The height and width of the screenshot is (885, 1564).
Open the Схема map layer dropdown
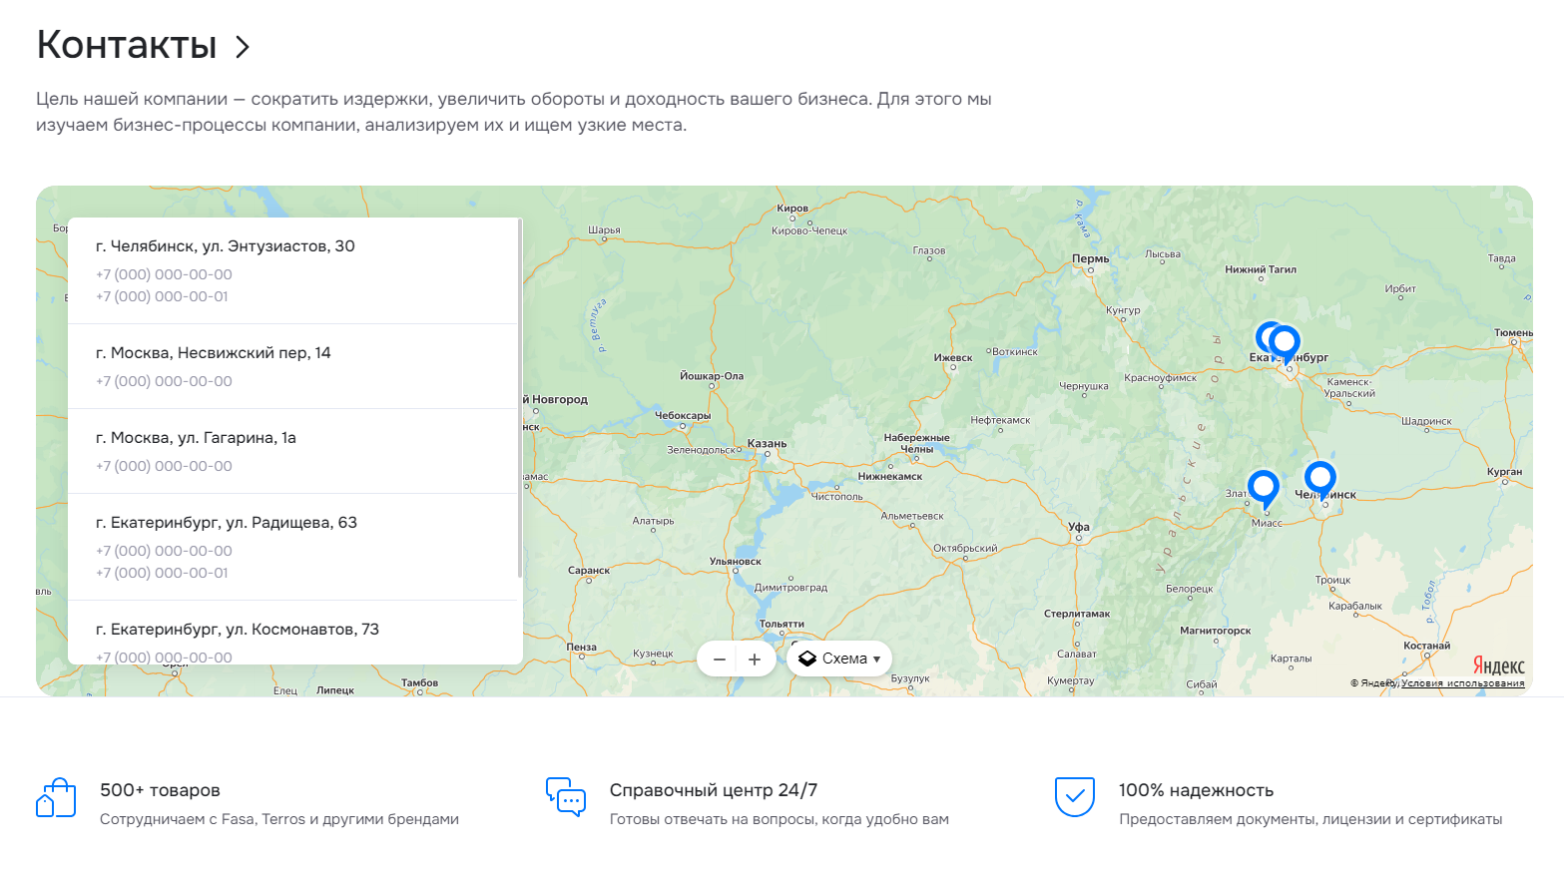coord(839,659)
